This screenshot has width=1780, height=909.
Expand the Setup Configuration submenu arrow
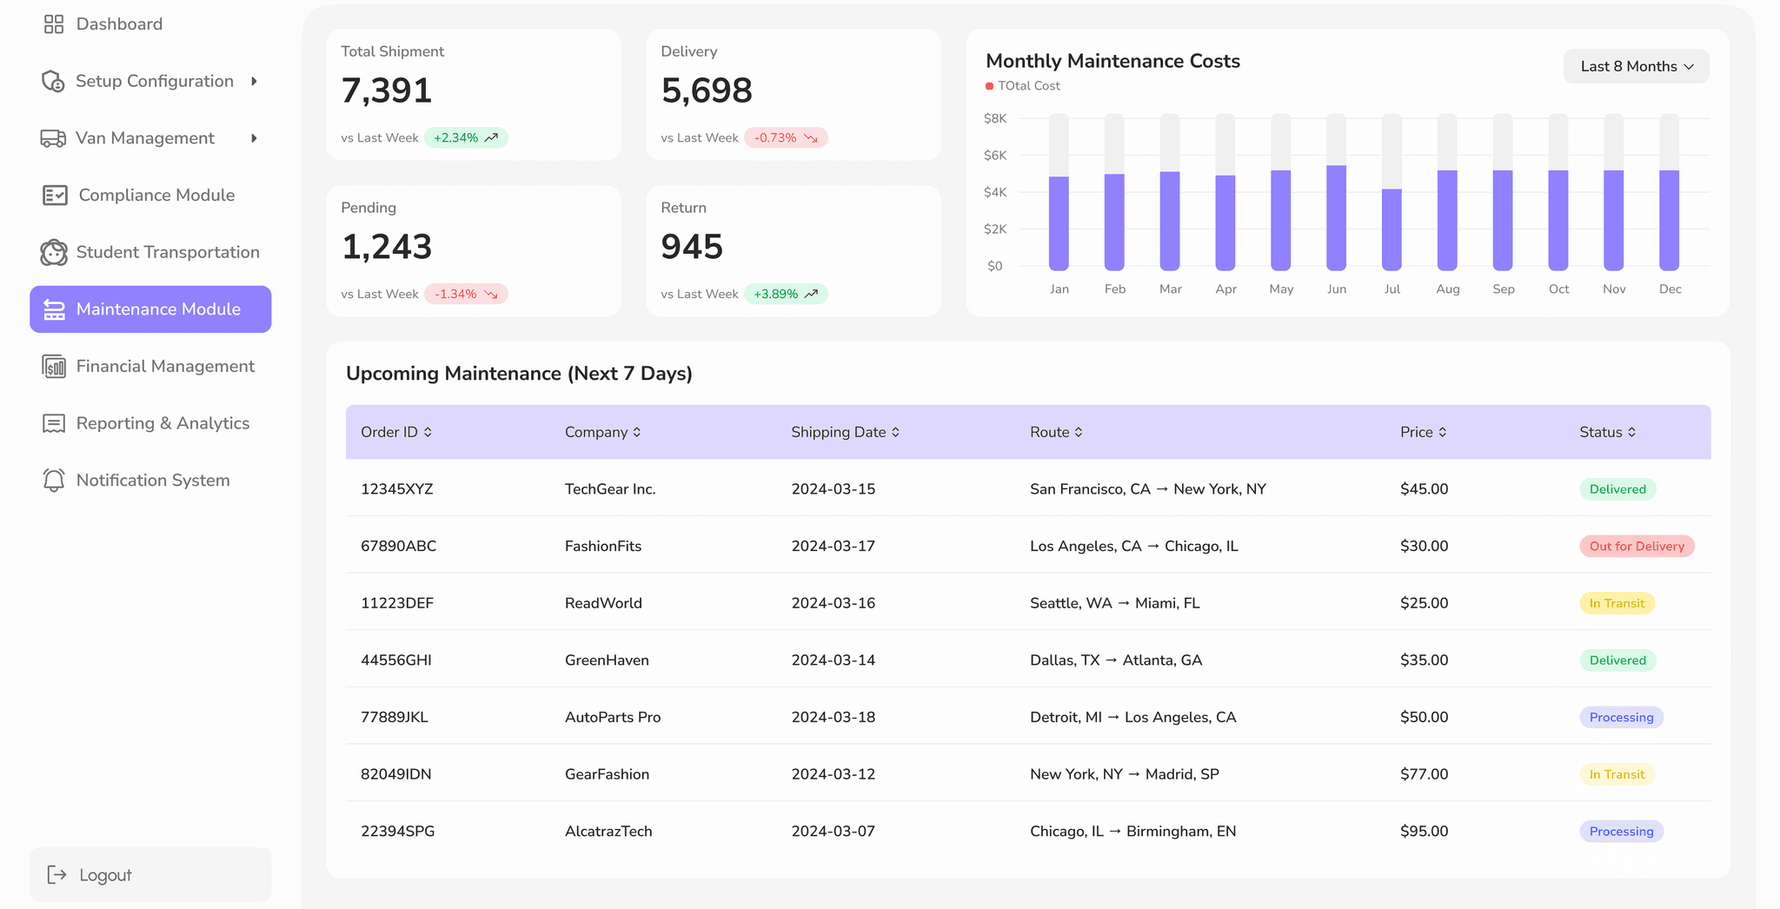254,81
